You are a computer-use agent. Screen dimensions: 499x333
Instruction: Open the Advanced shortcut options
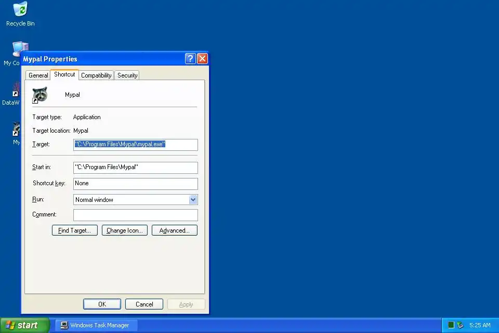(175, 230)
